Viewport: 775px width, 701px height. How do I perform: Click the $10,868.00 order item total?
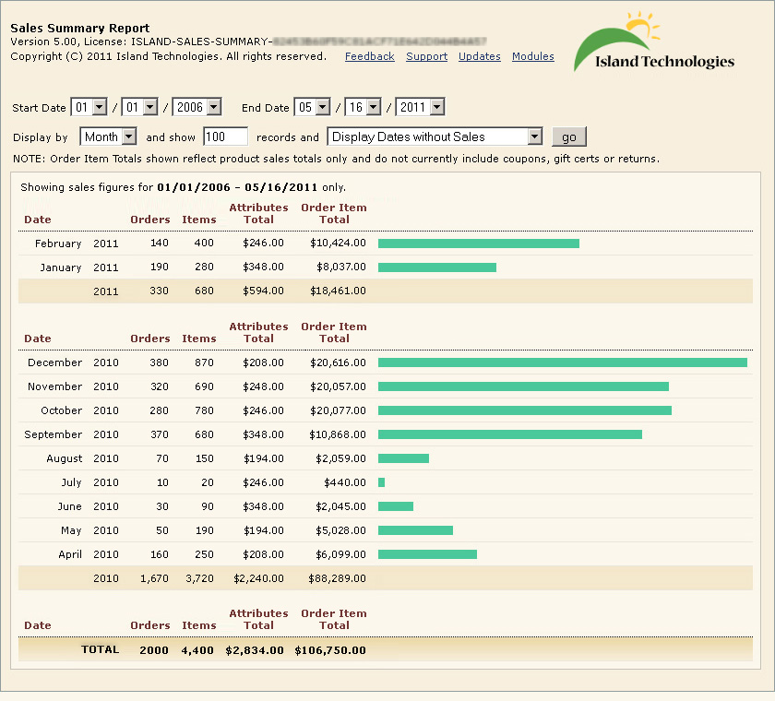(x=338, y=434)
